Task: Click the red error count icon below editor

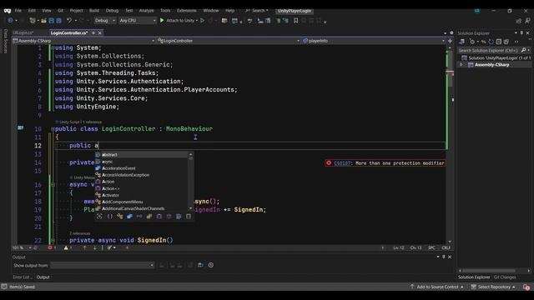Action: [50, 247]
